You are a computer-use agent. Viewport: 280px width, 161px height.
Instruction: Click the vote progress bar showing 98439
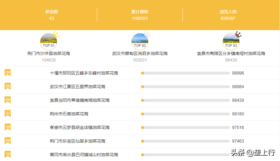(185, 100)
